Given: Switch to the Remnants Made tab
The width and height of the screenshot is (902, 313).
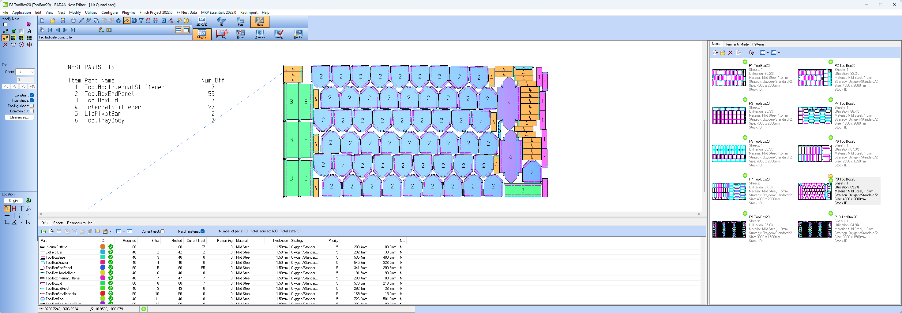Looking at the screenshot, I should click(736, 44).
